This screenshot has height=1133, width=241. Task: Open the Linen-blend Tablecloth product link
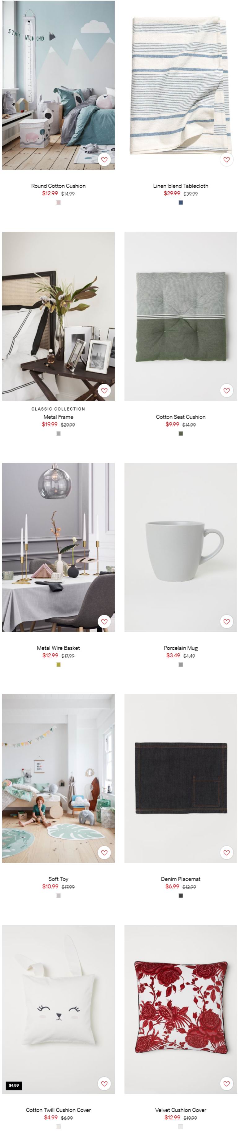point(181,186)
